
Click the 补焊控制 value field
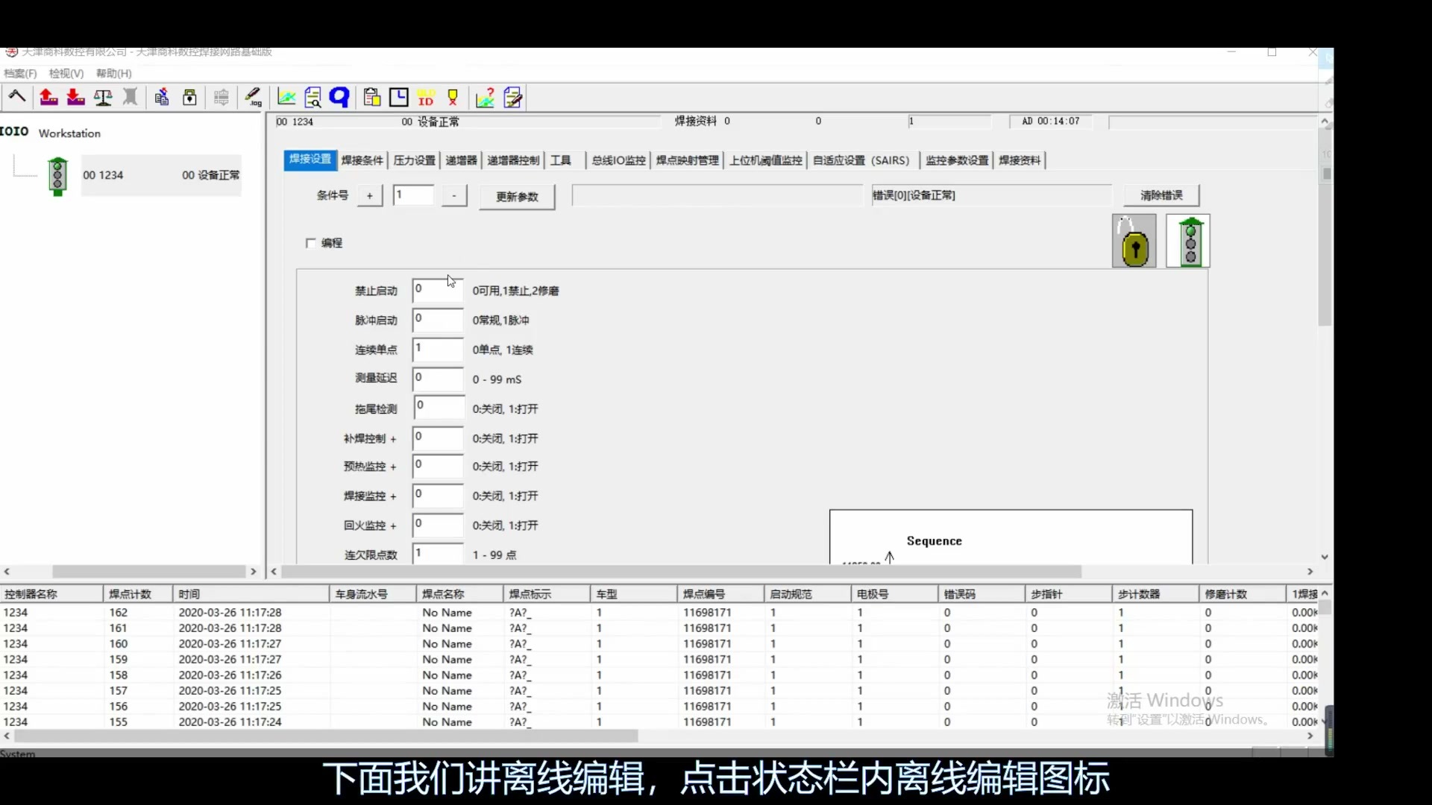[x=438, y=438]
